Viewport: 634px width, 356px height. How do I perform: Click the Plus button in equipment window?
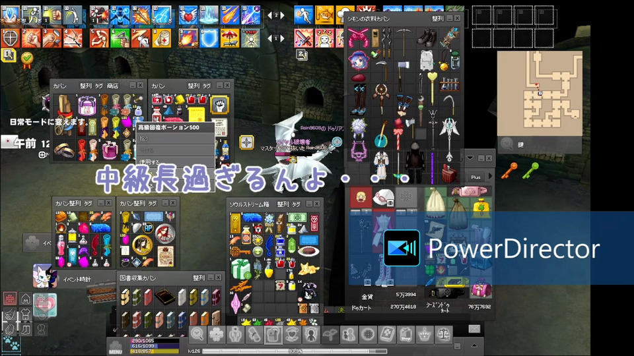click(x=475, y=177)
